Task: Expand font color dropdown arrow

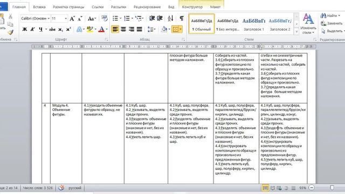Action: [107, 29]
